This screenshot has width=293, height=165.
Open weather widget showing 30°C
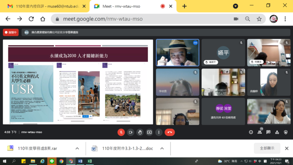pos(228,161)
